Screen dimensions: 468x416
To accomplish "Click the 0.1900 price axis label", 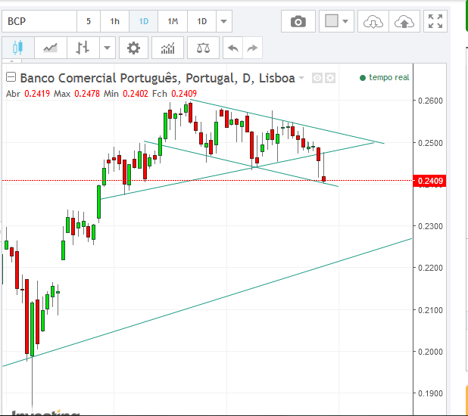I will (x=430, y=393).
